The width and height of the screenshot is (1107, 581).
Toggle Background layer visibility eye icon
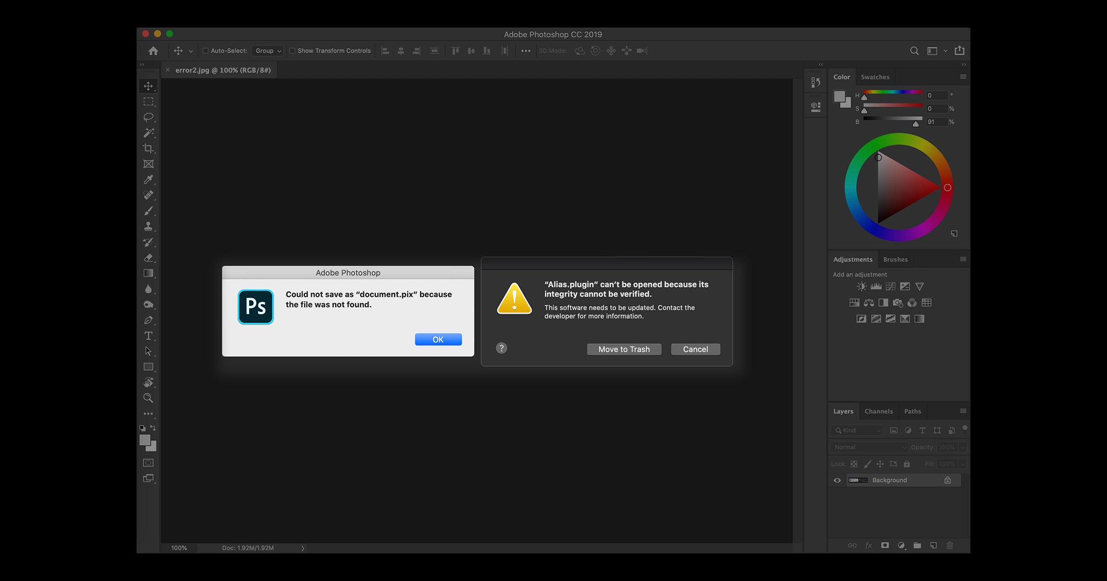tap(836, 479)
